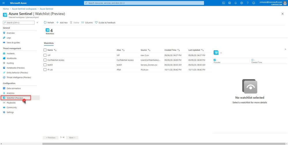Click the Workbooks icon in the sidebar
The width and height of the screenshot is (288, 145).
coord(4,58)
